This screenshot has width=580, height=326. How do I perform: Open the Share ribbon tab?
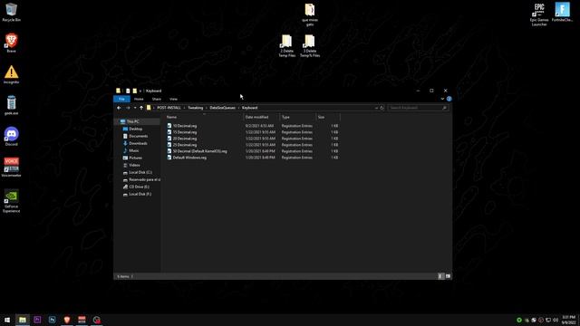click(157, 99)
